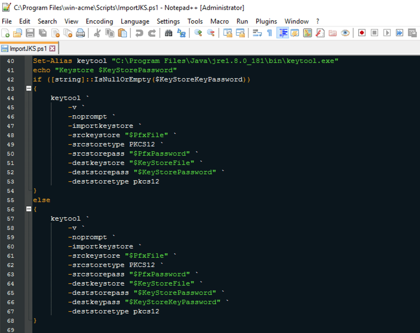Viewport: 420px width, 333px height.
Task: Redo the action via toolbar
Action: [152, 33]
